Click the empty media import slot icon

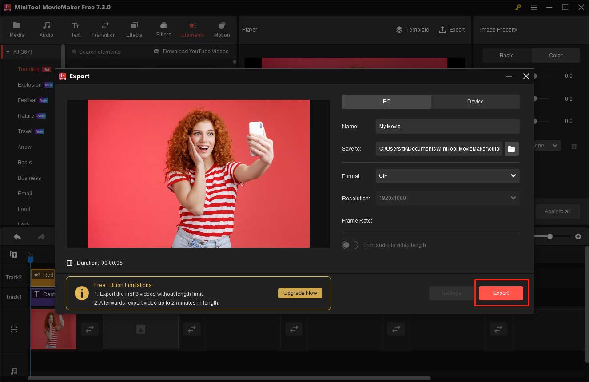(140, 329)
